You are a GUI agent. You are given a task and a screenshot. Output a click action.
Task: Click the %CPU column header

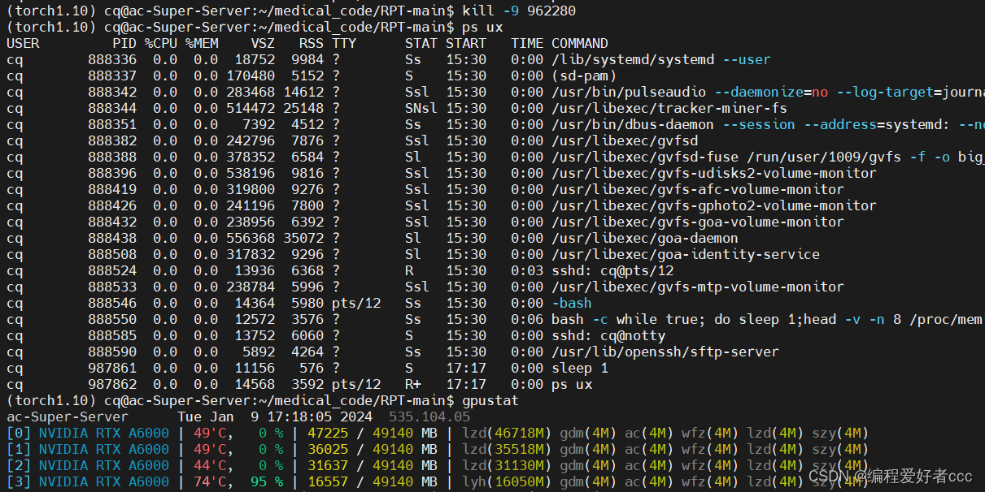click(160, 43)
